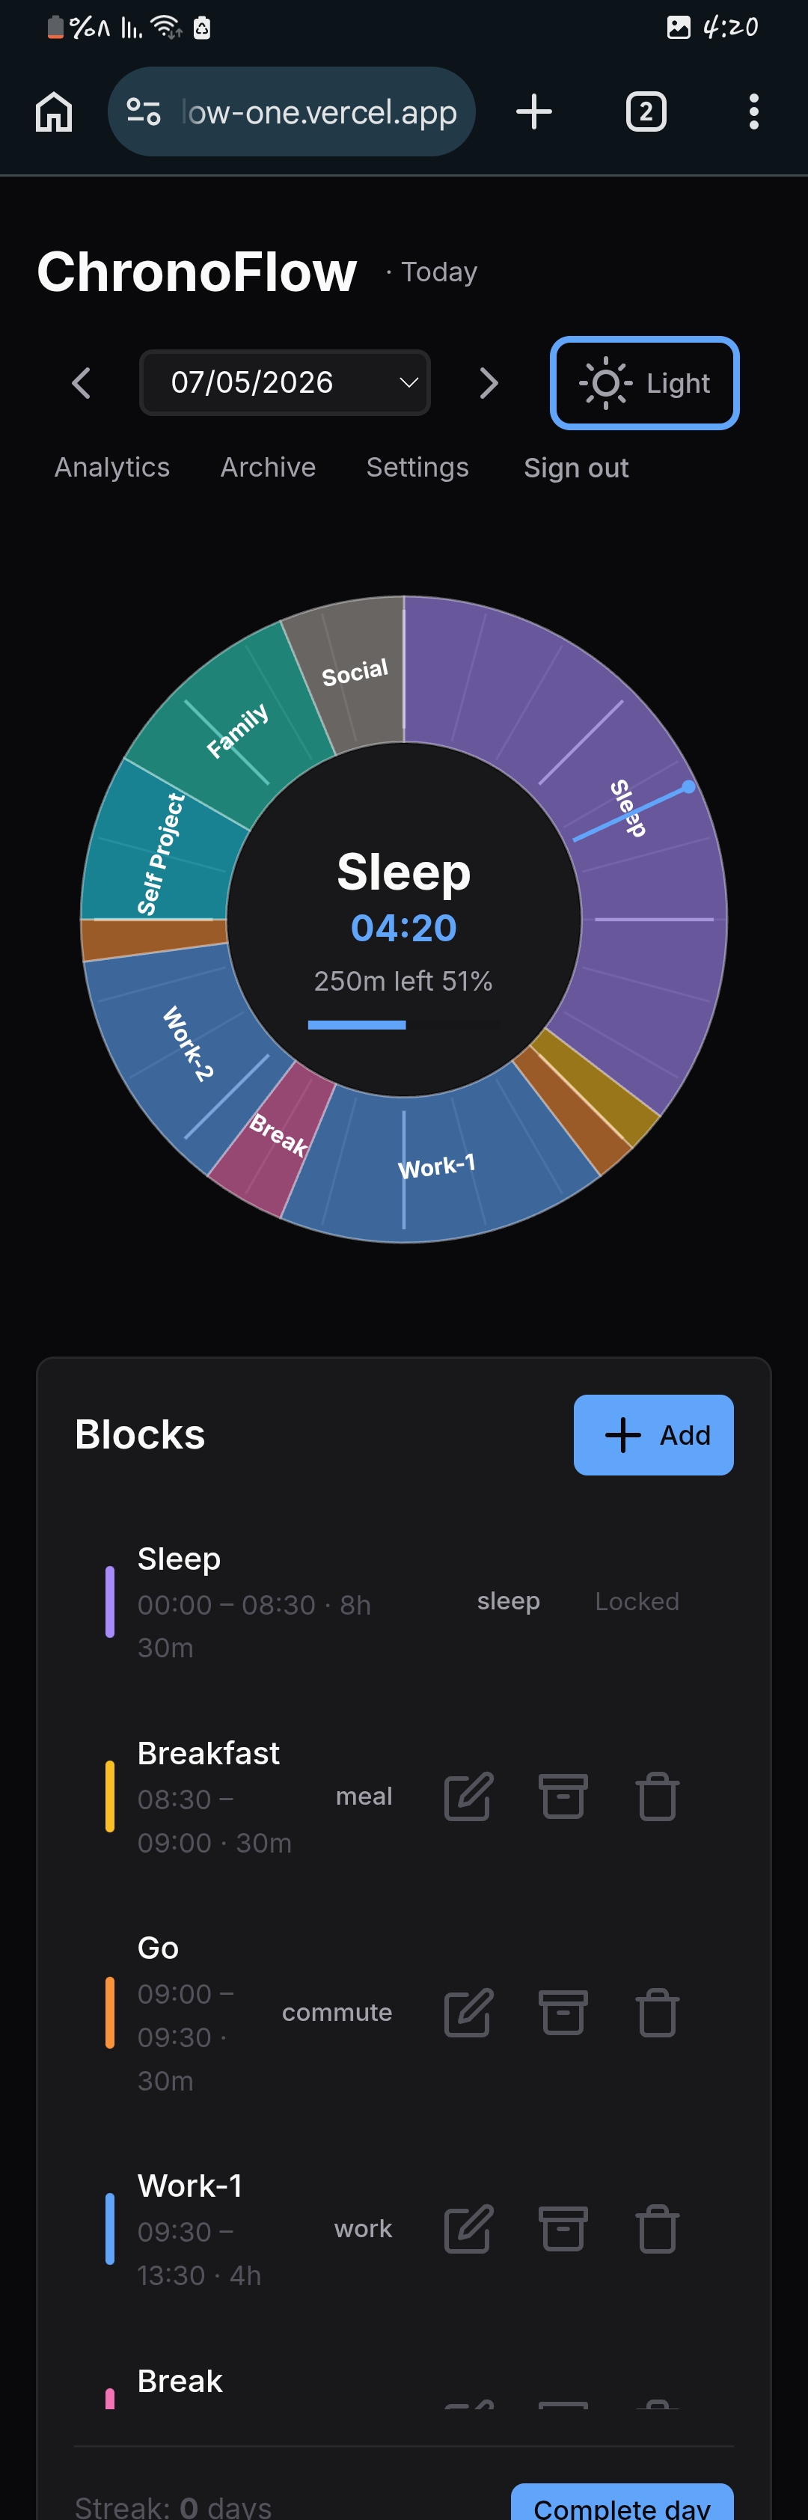Viewport: 808px width, 2520px height.
Task: Edit the Breakfast block
Action: [468, 1796]
